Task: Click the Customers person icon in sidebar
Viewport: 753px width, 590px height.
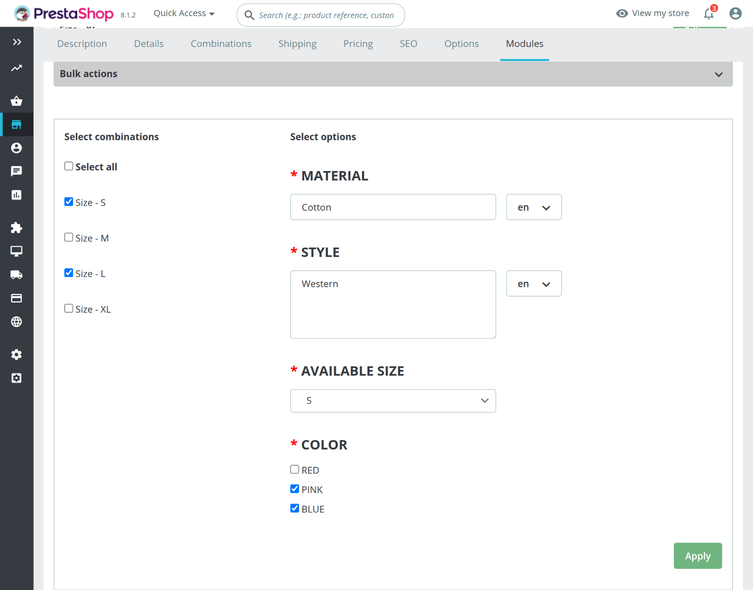Action: (16, 148)
